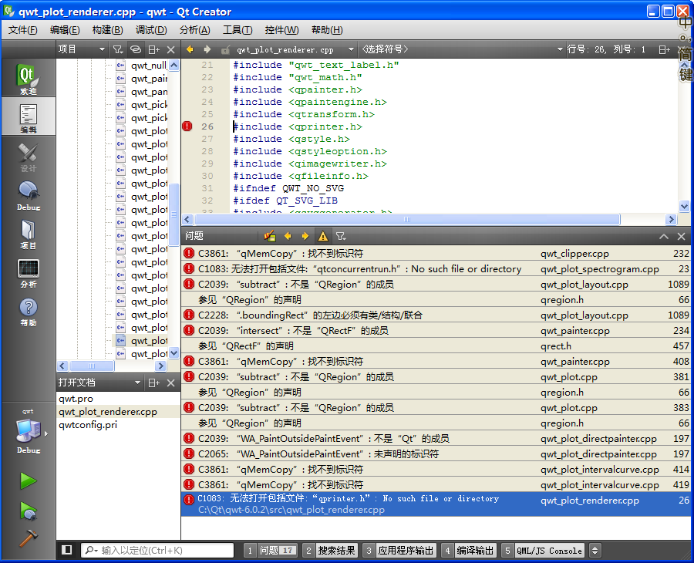Viewport: 694px width, 563px height.
Task: Switch to the 编译输出 output tab
Action: (467, 551)
